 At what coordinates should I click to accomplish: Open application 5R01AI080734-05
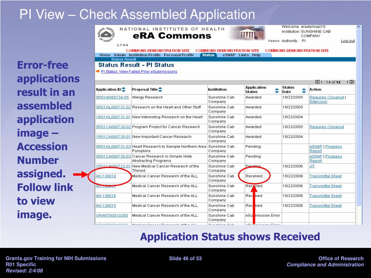point(112,97)
